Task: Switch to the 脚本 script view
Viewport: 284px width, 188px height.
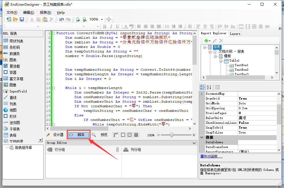Action: point(78,135)
